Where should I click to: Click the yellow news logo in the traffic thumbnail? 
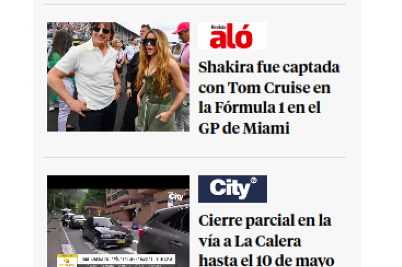pyautogui.click(x=67, y=261)
